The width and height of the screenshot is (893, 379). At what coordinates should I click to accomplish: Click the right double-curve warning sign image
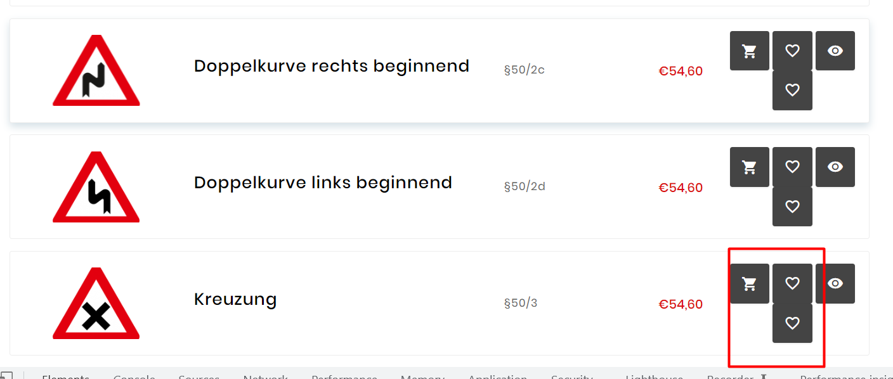pos(96,70)
